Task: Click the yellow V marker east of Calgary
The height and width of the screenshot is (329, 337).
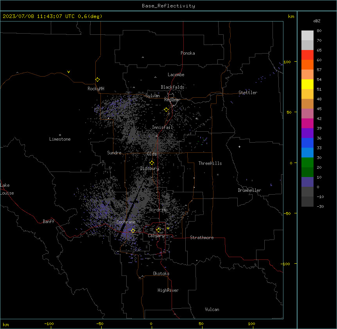Action: [168, 228]
